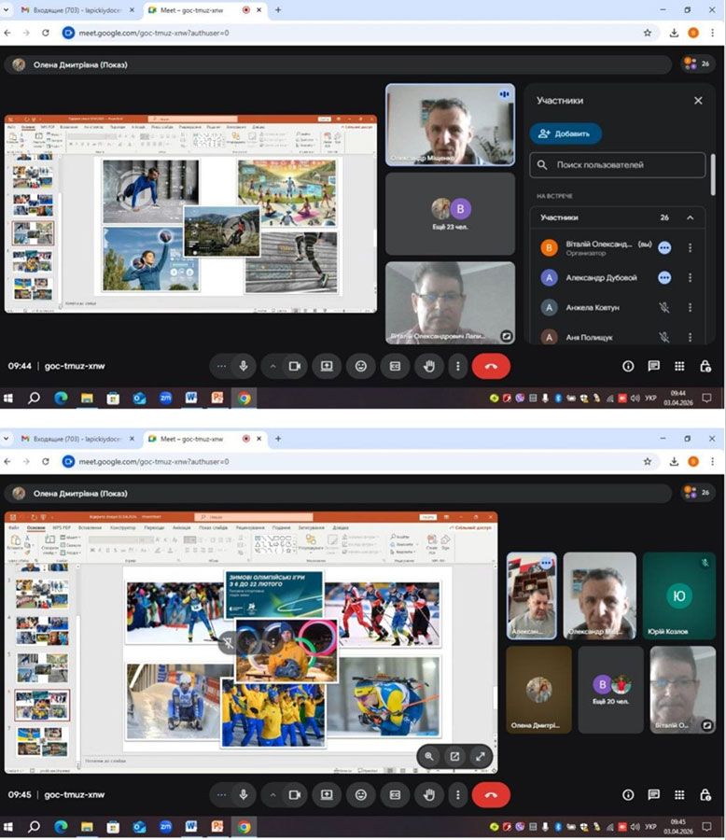Raise hand in the 09:45 Meet window

(428, 794)
